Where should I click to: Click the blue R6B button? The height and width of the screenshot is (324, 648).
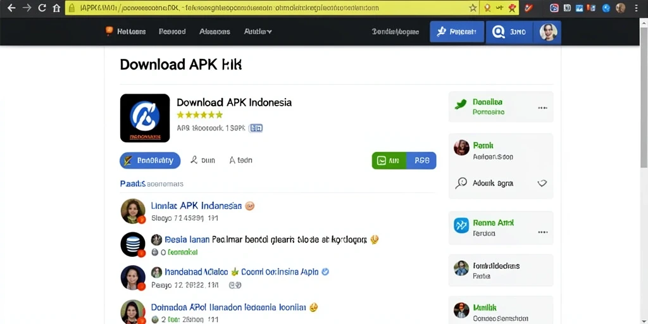(x=421, y=161)
